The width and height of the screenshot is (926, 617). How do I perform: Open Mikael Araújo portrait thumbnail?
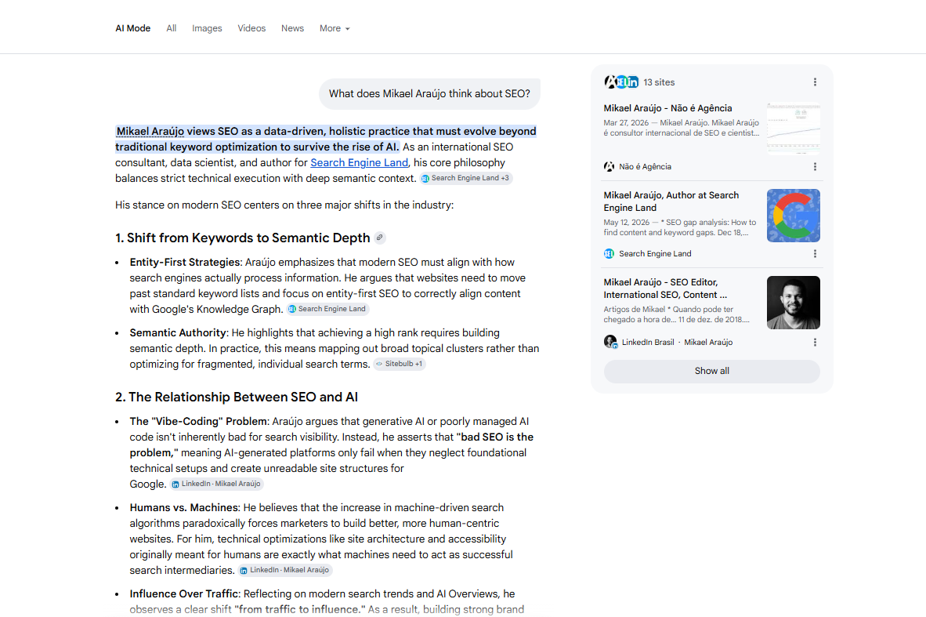pos(793,303)
